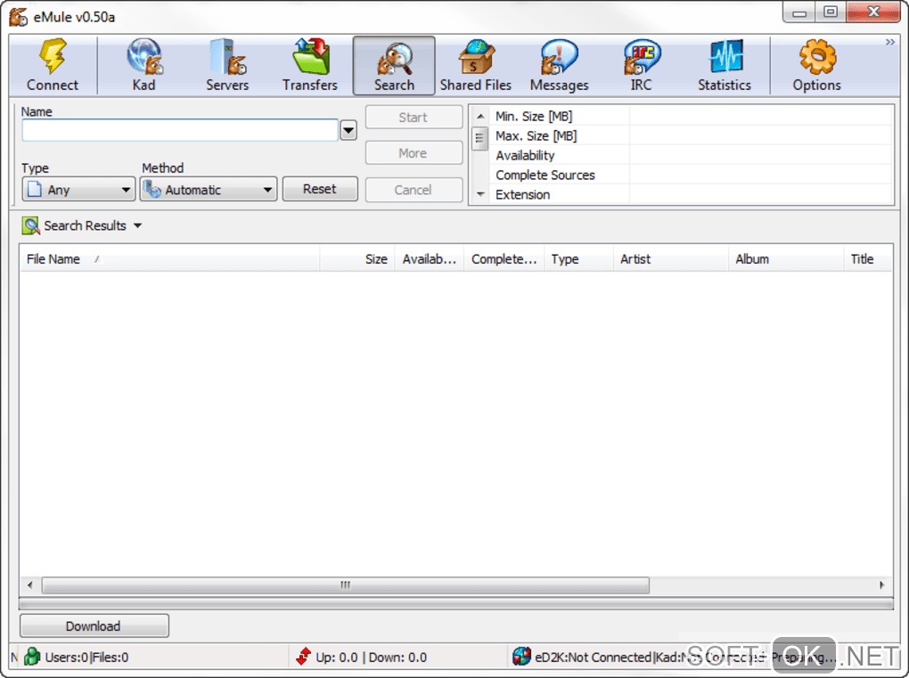Maximize the eMule window
The width and height of the screenshot is (909, 678).
(831, 12)
